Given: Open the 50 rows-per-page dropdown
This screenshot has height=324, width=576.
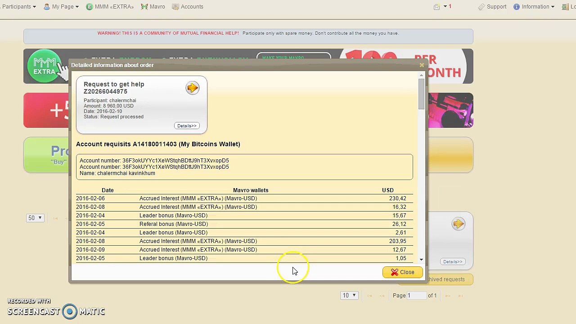Looking at the screenshot, I should click(35, 218).
